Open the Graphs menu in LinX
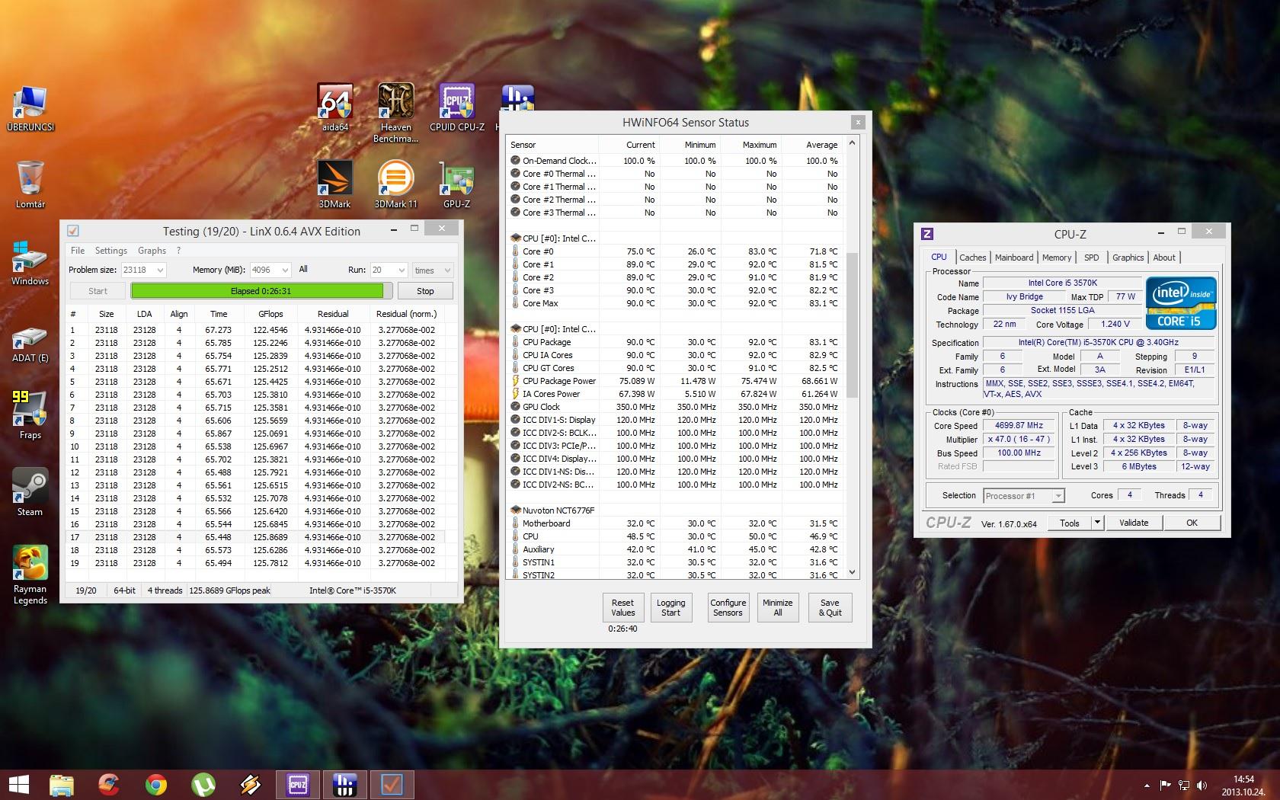Viewport: 1280px width, 800px height. [x=152, y=251]
